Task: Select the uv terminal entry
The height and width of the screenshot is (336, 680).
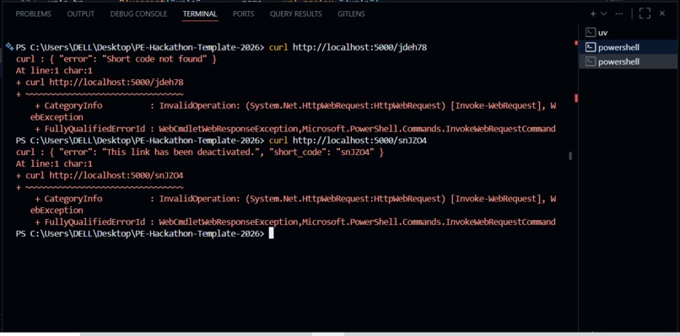Action: (629, 33)
